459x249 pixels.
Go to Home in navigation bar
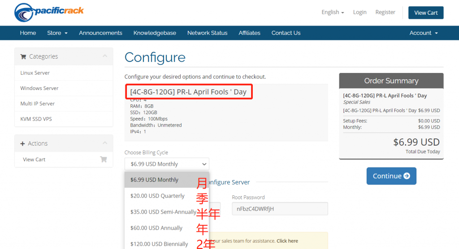28,33
